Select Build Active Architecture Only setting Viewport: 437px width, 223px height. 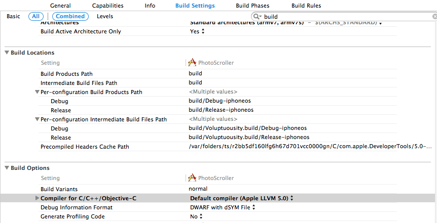[81, 31]
